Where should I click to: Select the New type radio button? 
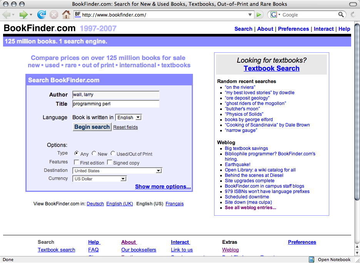(94, 153)
